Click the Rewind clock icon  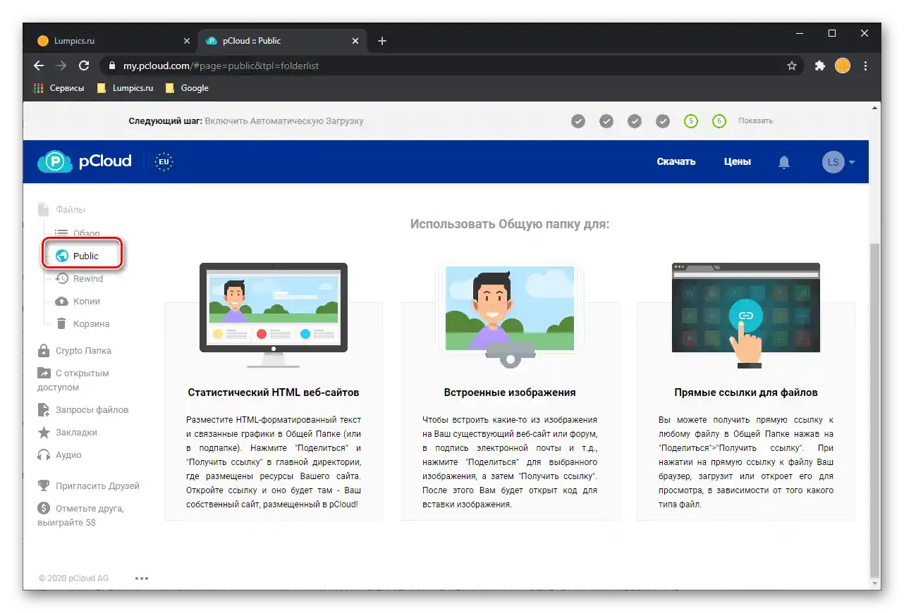click(x=61, y=279)
